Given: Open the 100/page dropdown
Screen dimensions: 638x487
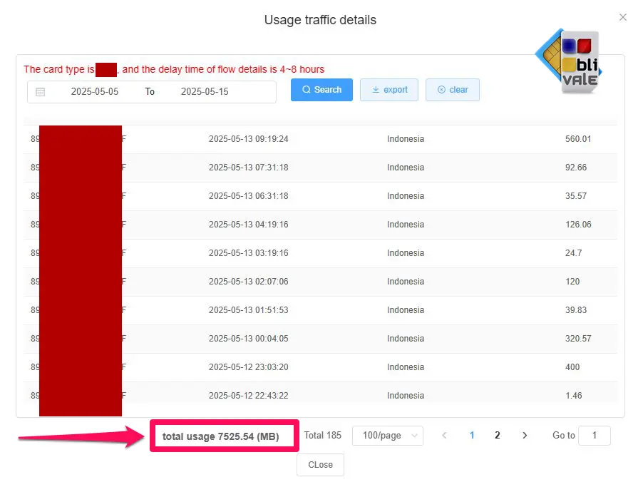Looking at the screenshot, I should (x=387, y=436).
